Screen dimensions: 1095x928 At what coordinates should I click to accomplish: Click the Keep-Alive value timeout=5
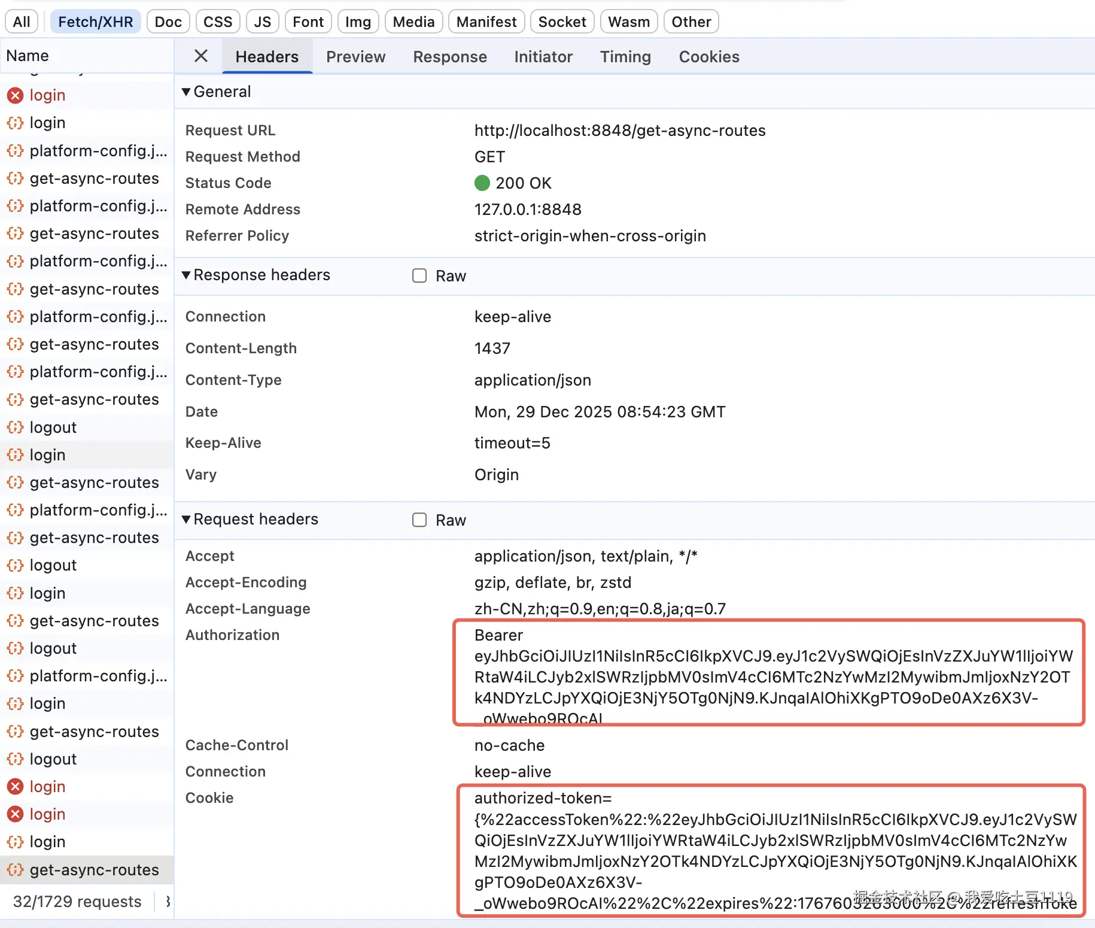coord(512,443)
